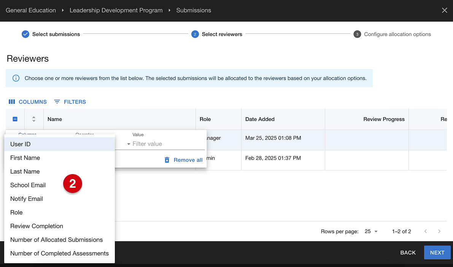453x267 pixels.
Task: Click the info icon in the blue banner
Action: [16, 79]
